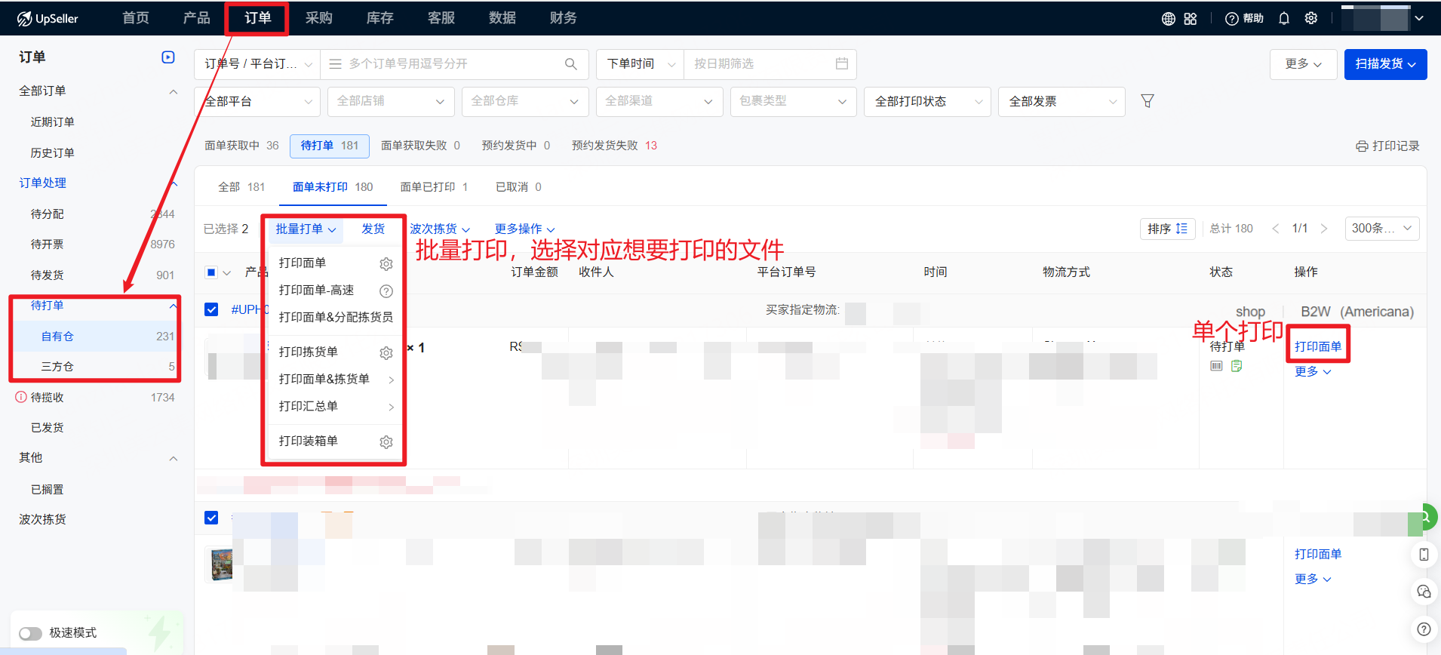Open gear icon next to 打印装箱单
The width and height of the screenshot is (1441, 655).
[x=386, y=441]
